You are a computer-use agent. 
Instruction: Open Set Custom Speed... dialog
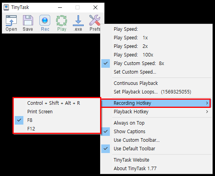(156, 72)
